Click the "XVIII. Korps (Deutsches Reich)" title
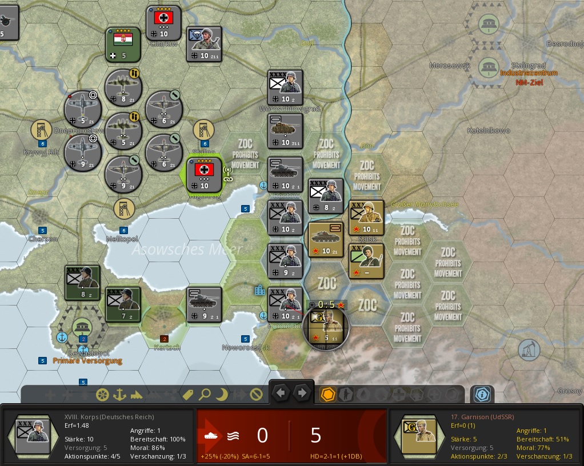584x466 pixels. coord(109,417)
